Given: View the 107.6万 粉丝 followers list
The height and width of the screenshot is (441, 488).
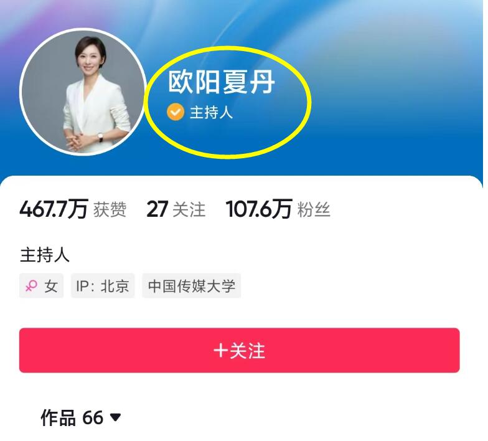Looking at the screenshot, I should click(278, 209).
